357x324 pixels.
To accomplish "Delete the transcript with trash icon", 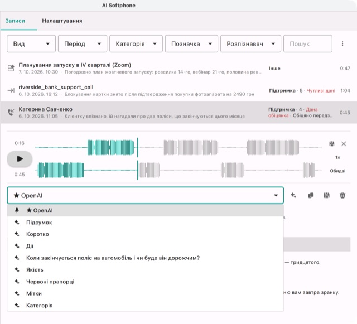I will point(342,195).
